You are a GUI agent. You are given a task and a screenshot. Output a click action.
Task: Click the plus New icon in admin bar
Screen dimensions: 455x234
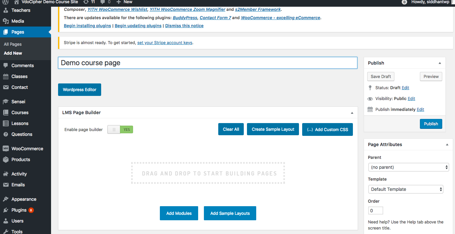pyautogui.click(x=118, y=2)
